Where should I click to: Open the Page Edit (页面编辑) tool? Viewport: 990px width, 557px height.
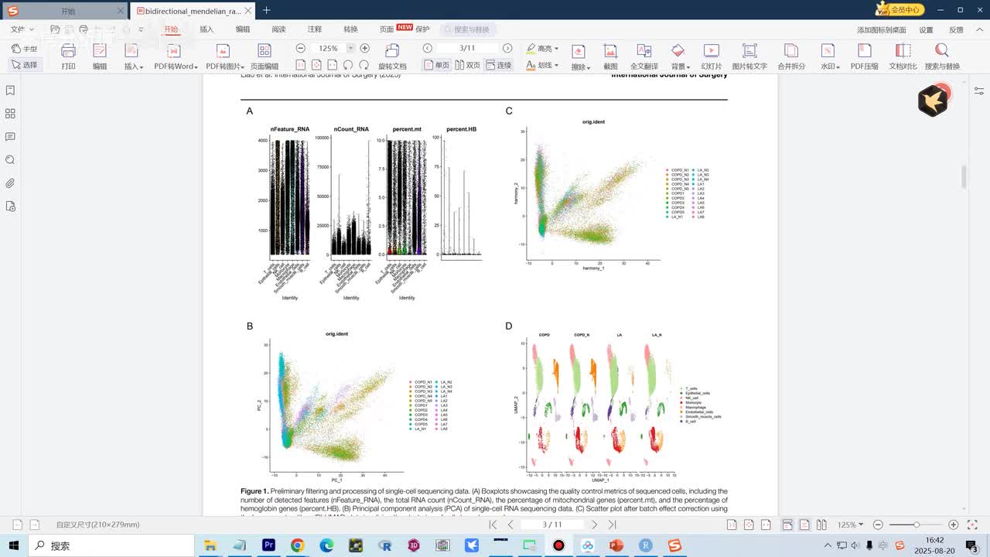point(265,57)
